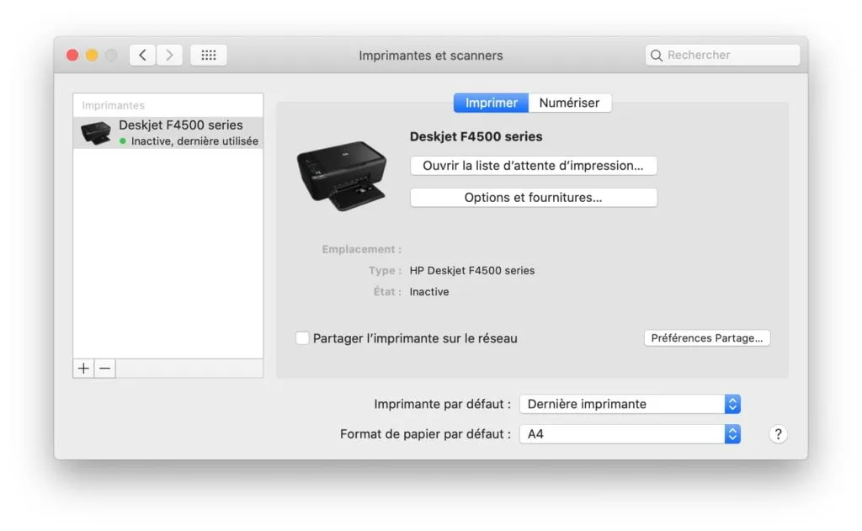Click the Inactive status value

428,292
